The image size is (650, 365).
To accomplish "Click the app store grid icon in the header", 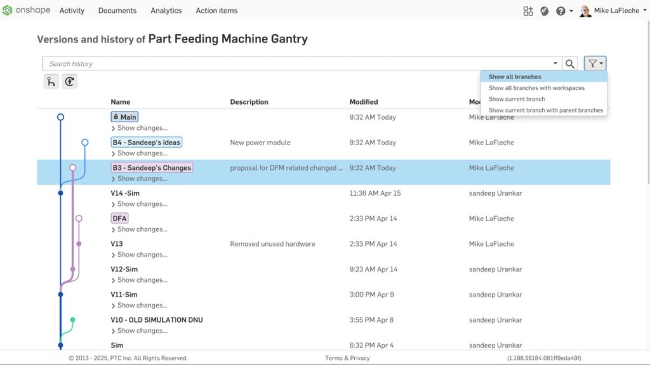I will [527, 11].
